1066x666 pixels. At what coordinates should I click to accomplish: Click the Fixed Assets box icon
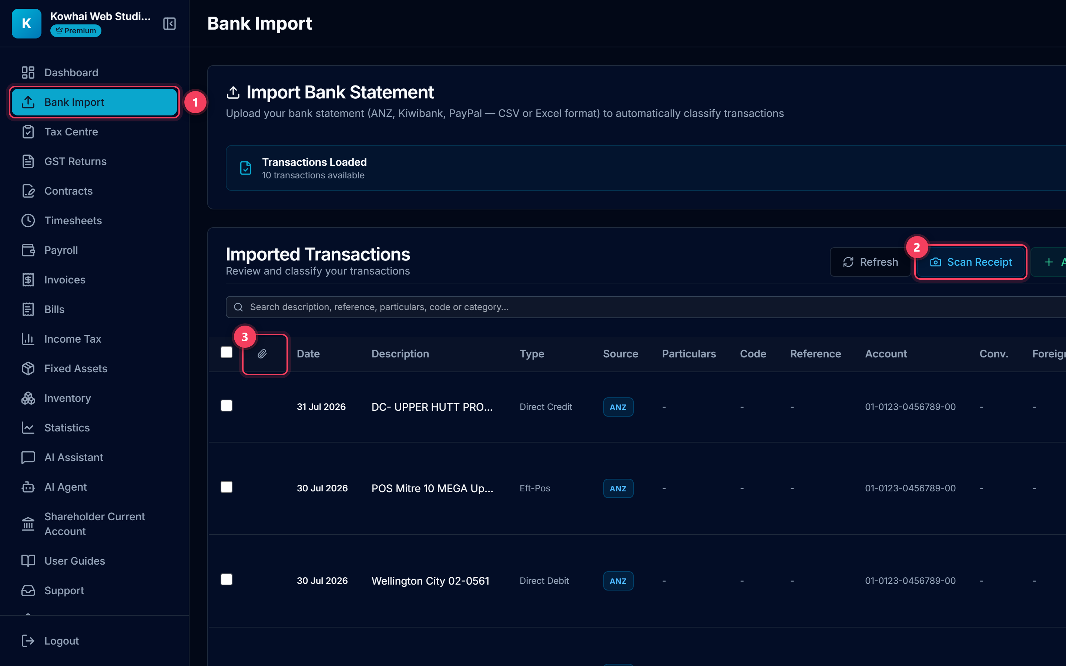point(28,368)
